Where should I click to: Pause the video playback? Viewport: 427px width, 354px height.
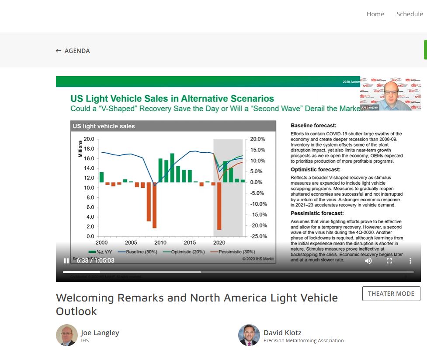tap(66, 261)
